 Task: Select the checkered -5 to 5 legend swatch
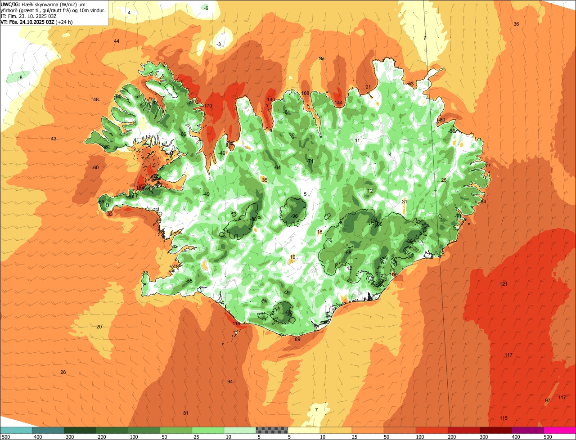coord(272,430)
